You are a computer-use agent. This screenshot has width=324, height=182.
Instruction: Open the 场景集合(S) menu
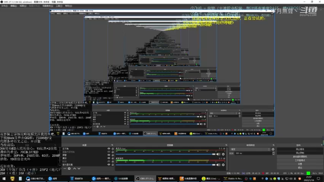pyautogui.click(x=47, y=6)
